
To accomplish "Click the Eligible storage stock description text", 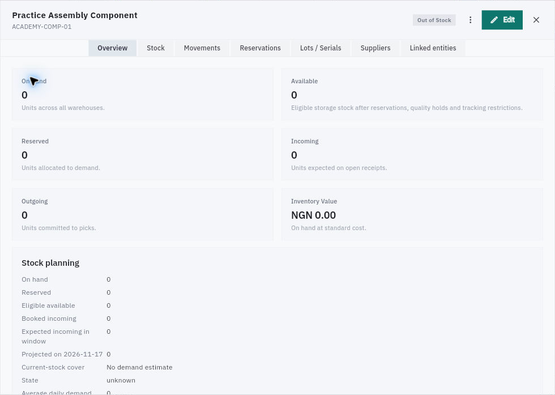I will (x=407, y=108).
